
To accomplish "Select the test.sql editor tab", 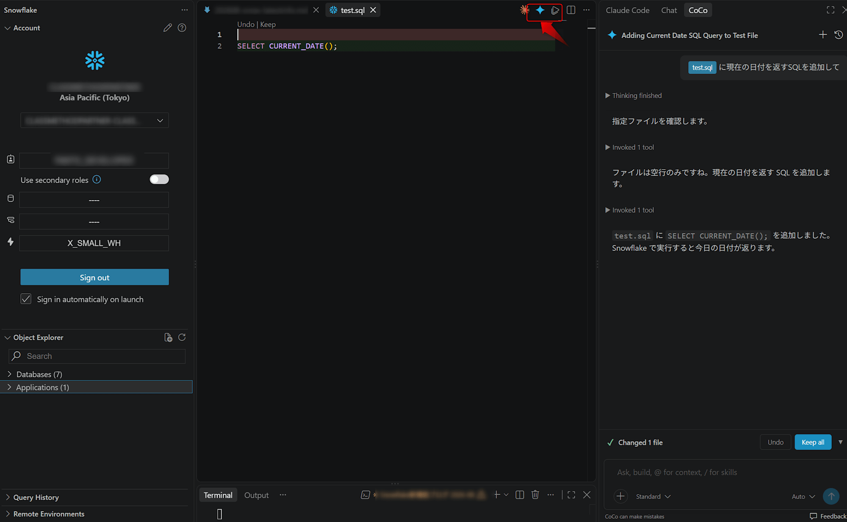I will (352, 10).
